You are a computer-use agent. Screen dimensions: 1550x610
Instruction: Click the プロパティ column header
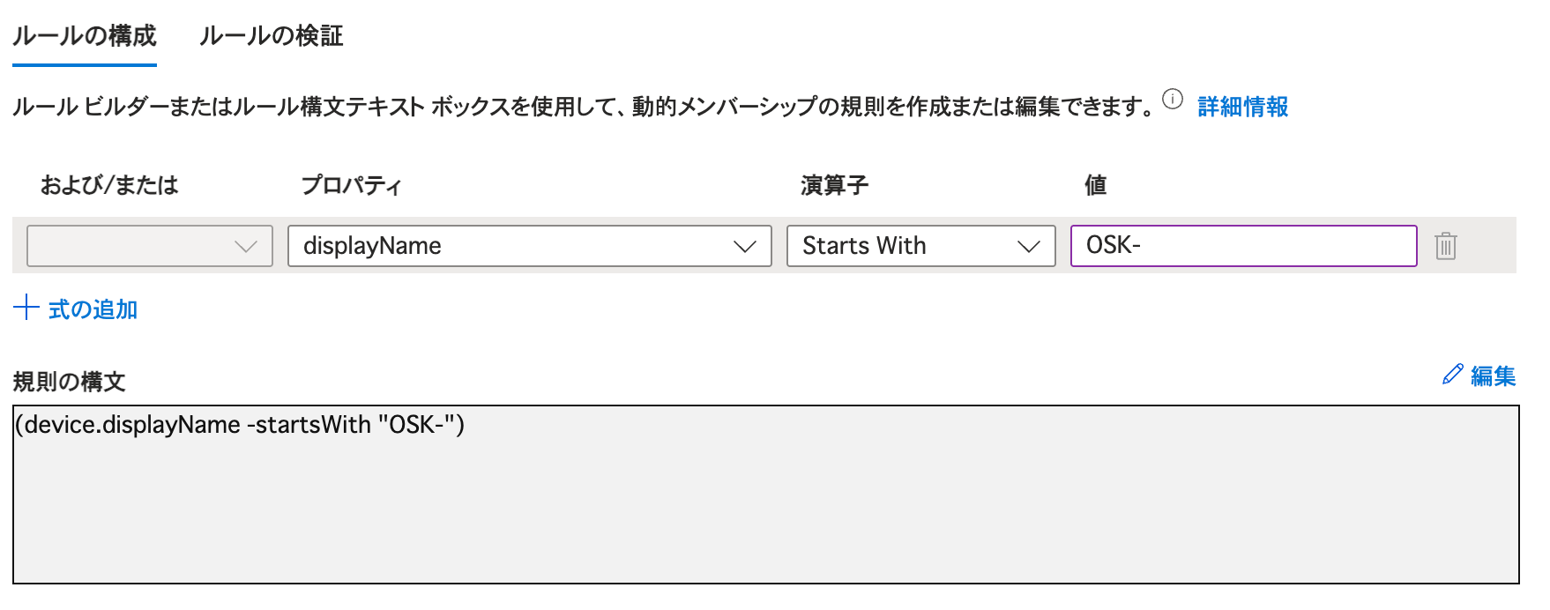pos(351,185)
